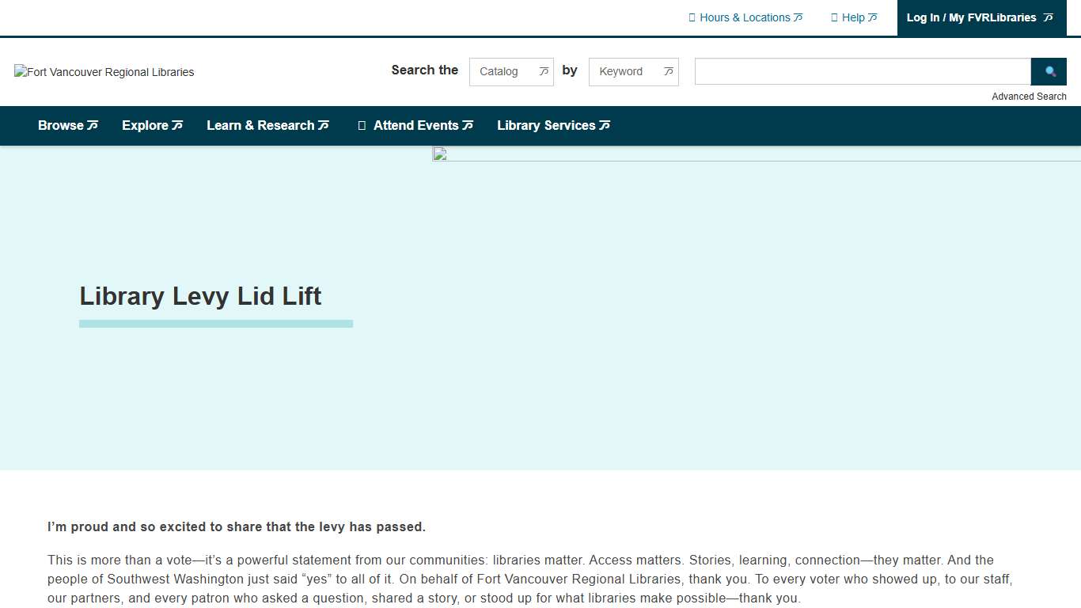Click the external link arrow beside Browse
This screenshot has width=1081, height=608.
click(x=92, y=125)
